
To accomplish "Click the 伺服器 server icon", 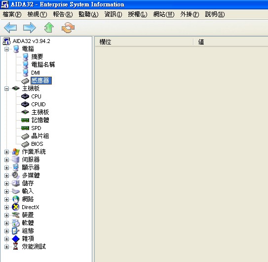I will coord(16,160).
